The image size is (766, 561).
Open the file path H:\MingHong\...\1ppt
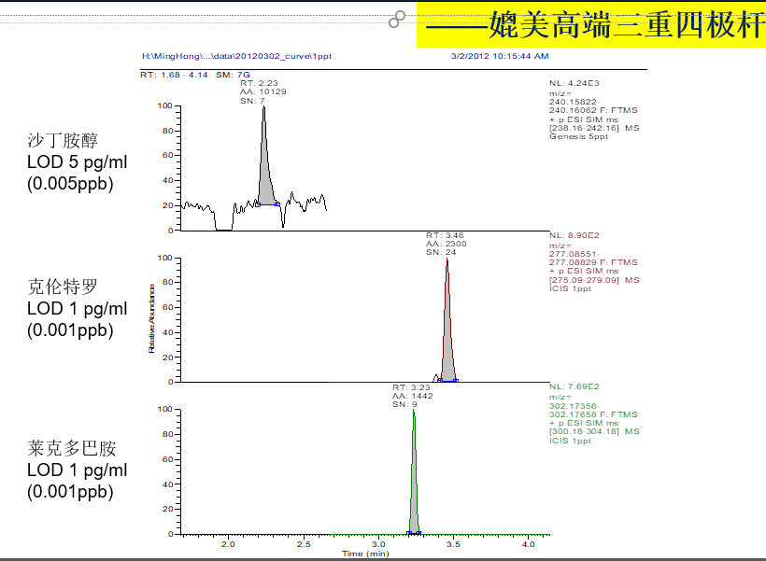pos(232,56)
